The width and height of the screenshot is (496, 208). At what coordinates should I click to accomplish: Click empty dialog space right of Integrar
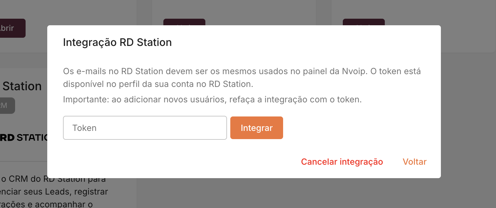point(354,128)
